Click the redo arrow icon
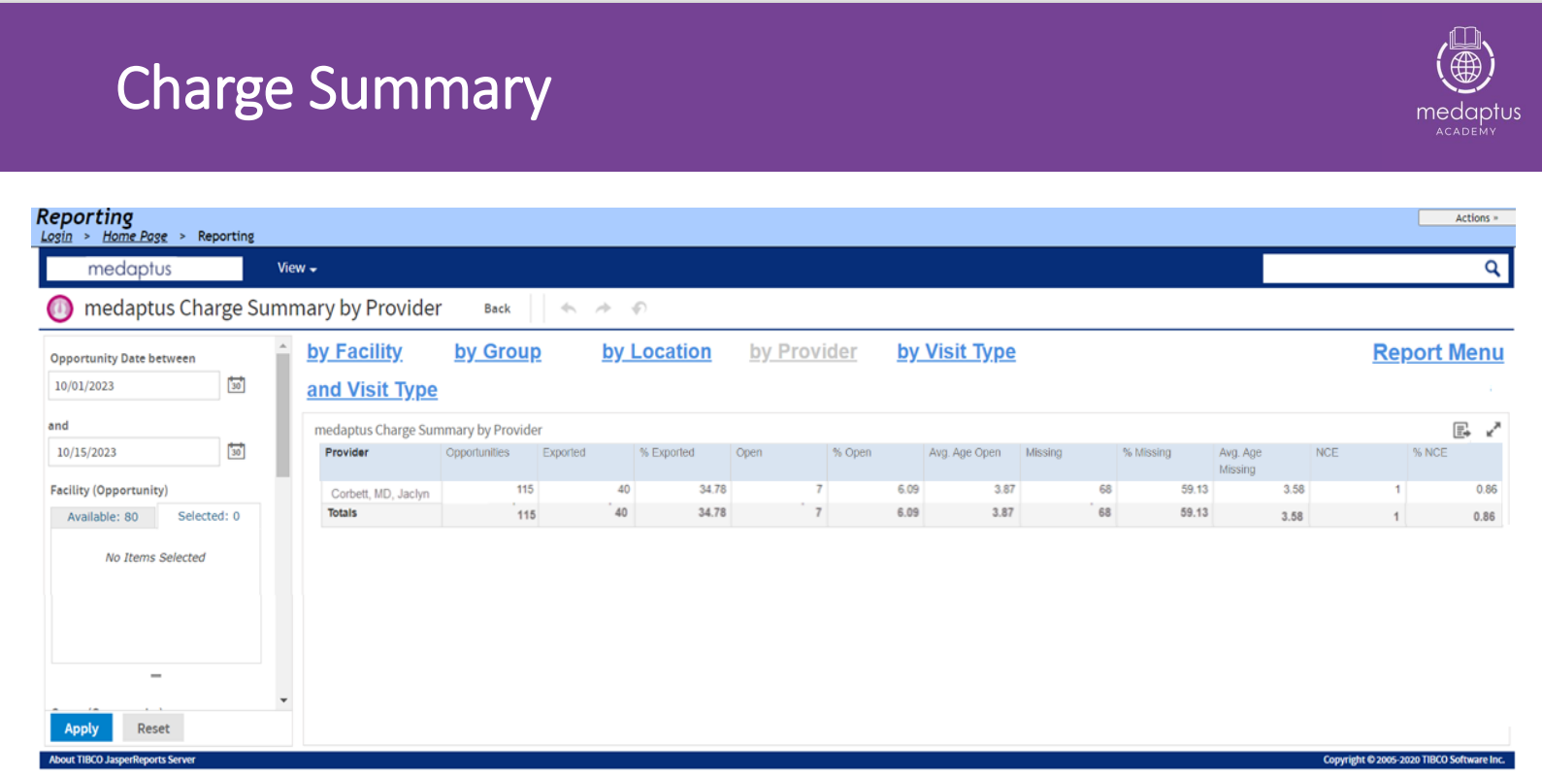1542x779 pixels. pyautogui.click(x=603, y=308)
